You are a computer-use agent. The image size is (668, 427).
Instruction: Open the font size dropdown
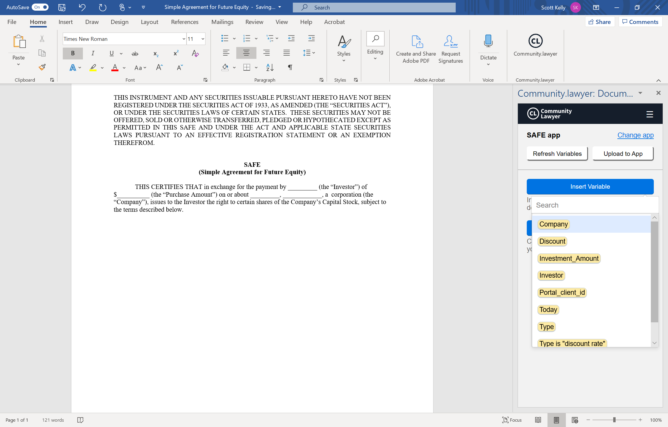[203, 39]
